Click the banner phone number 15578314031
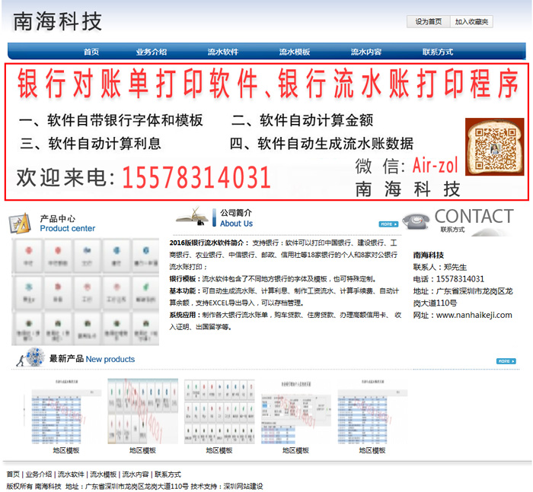This screenshot has height=492, width=533. (x=196, y=177)
